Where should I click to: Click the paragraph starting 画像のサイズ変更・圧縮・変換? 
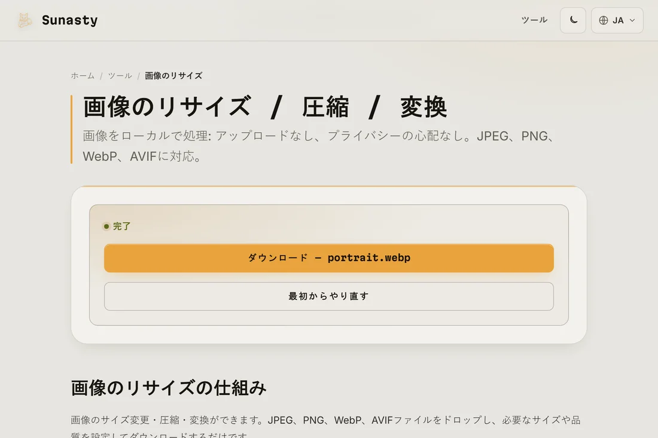tap(325, 427)
